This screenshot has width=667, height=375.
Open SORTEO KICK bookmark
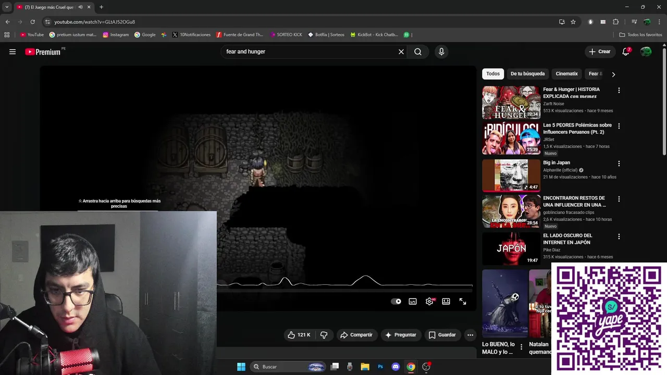[x=286, y=35]
